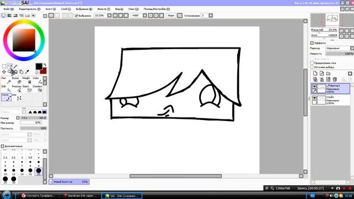
Task: Swap foreground and background colors
Action: tap(45, 65)
